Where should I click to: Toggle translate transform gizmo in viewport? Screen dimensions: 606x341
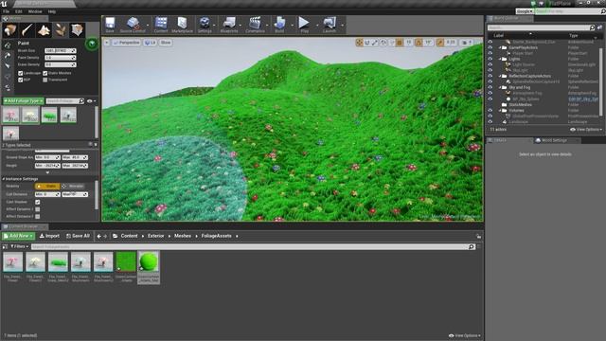(x=359, y=43)
